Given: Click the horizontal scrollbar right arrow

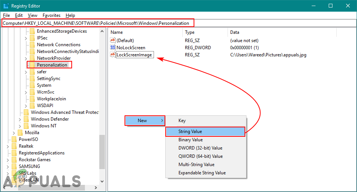Looking at the screenshot, I should pyautogui.click(x=96, y=188).
